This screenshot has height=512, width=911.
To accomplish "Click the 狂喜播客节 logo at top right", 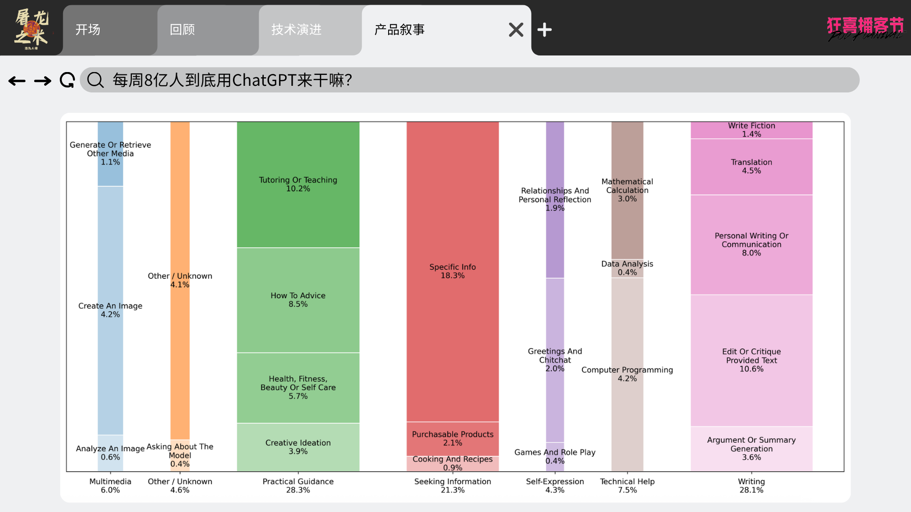I will (865, 28).
